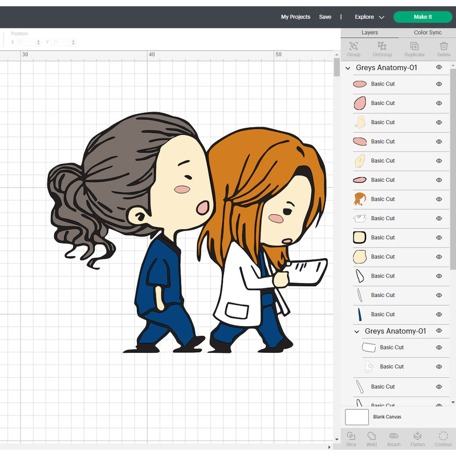The image size is (456, 456).
Task: Hide the top Basic Cut layer
Action: 438,84
